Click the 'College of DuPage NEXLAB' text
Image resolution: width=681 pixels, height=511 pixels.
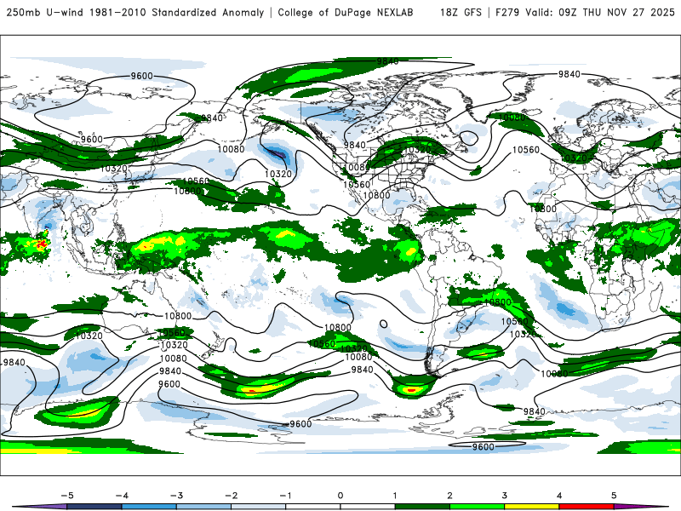[346, 12]
